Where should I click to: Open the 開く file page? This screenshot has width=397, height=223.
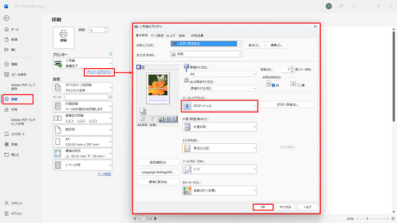click(x=11, y=50)
